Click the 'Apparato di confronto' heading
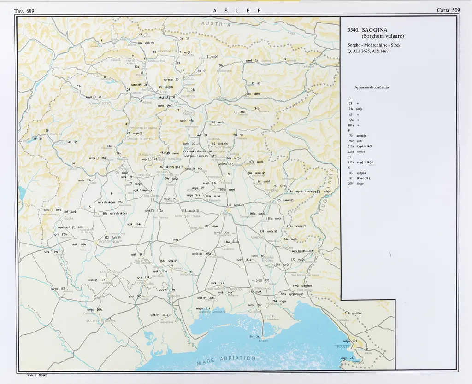This screenshot has height=384, width=472. pyautogui.click(x=372, y=87)
